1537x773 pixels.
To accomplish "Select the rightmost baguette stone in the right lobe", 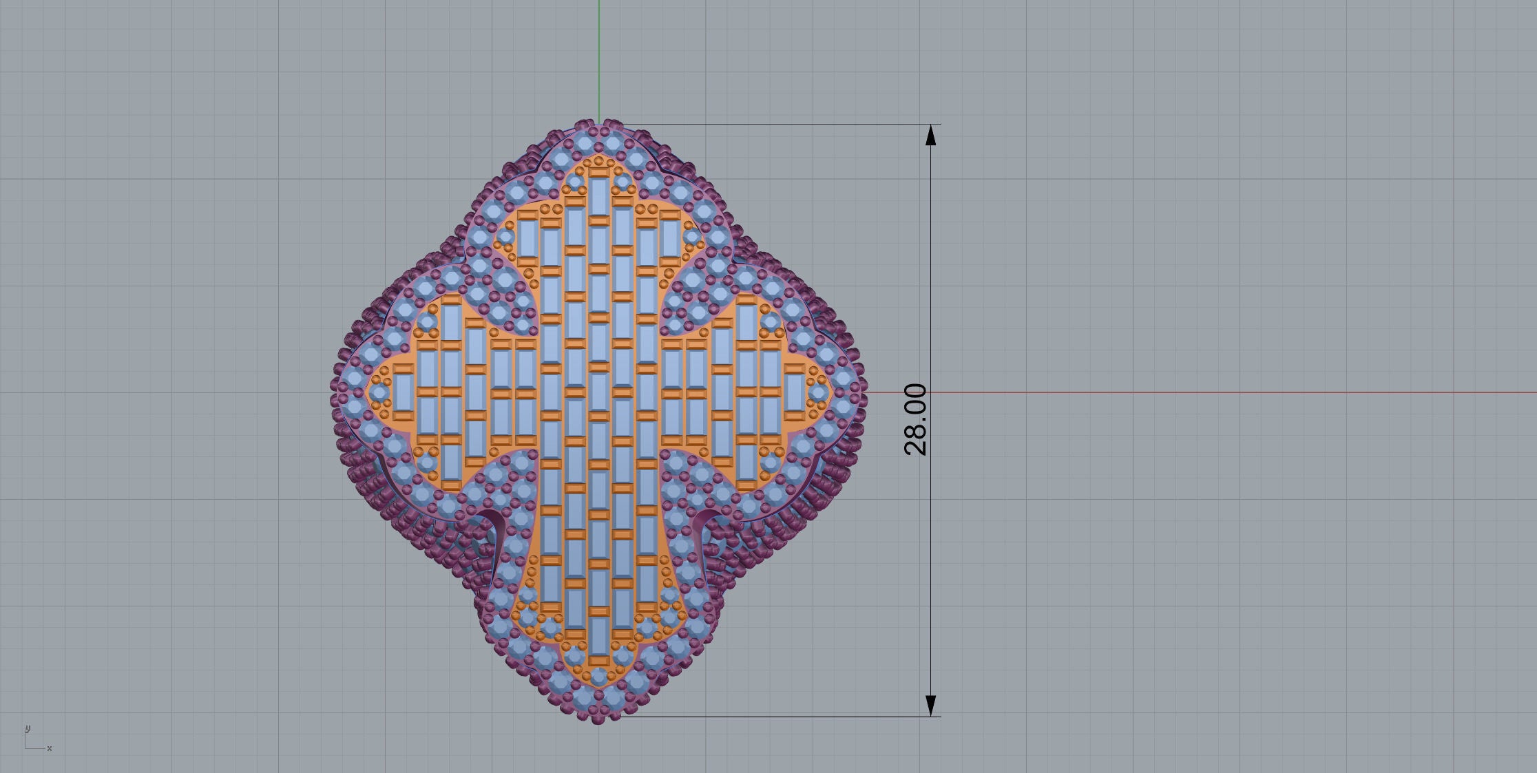I will [794, 392].
